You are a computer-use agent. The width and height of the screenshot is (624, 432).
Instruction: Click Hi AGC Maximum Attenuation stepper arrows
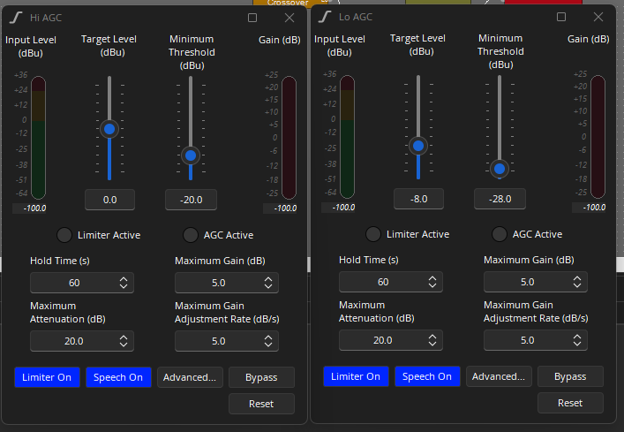(124, 341)
